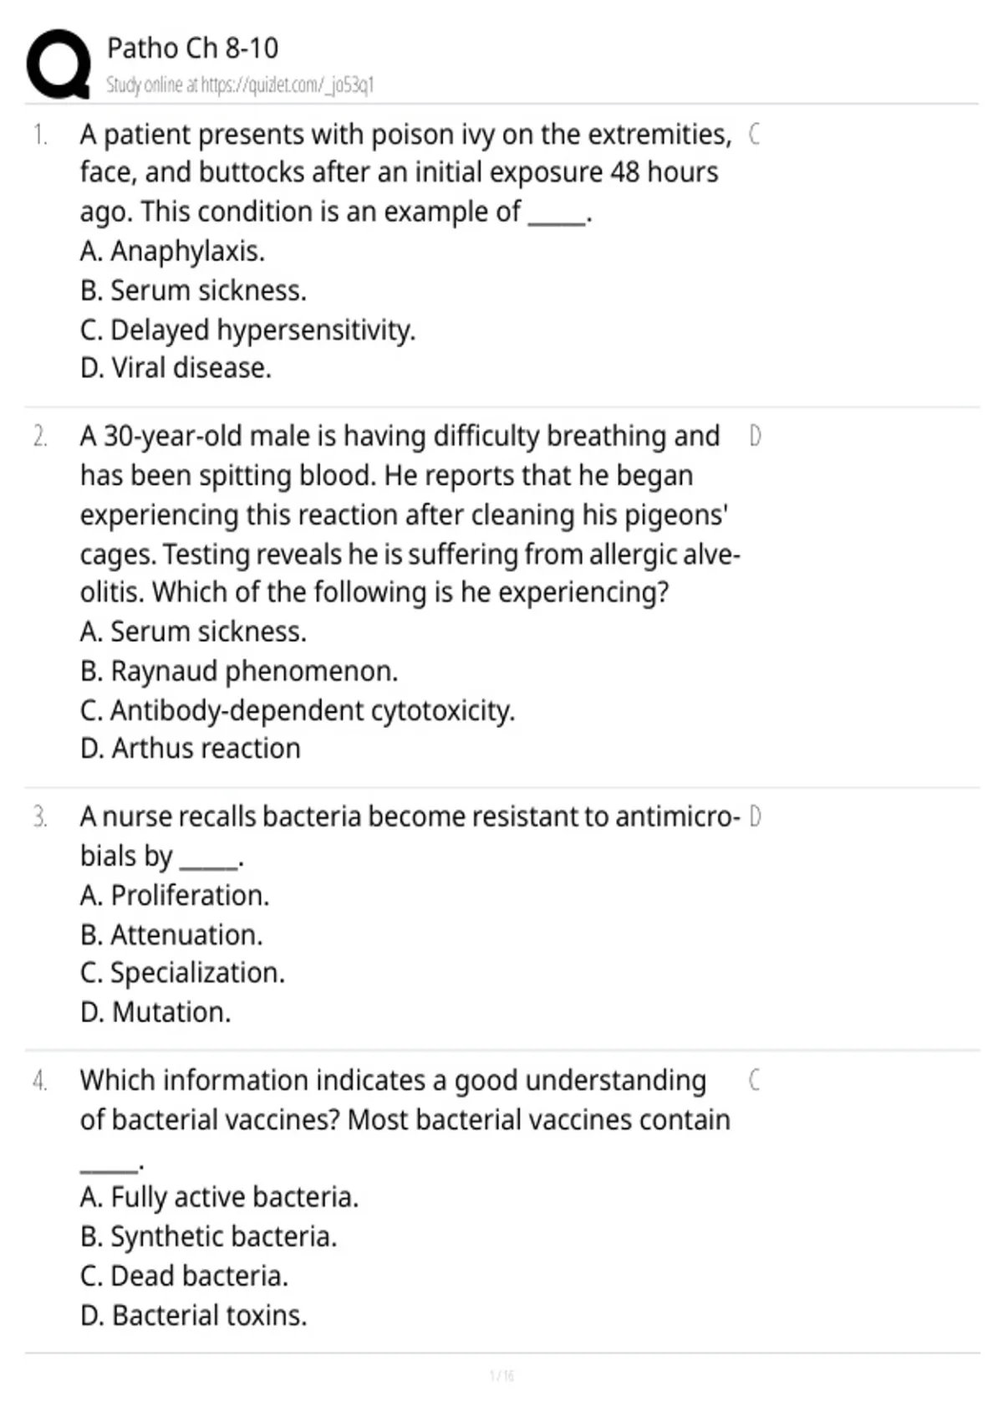Screen dimensions: 1003x1422
Task: Select option 'A. Anaphylaxis.'
Action: click(x=173, y=251)
